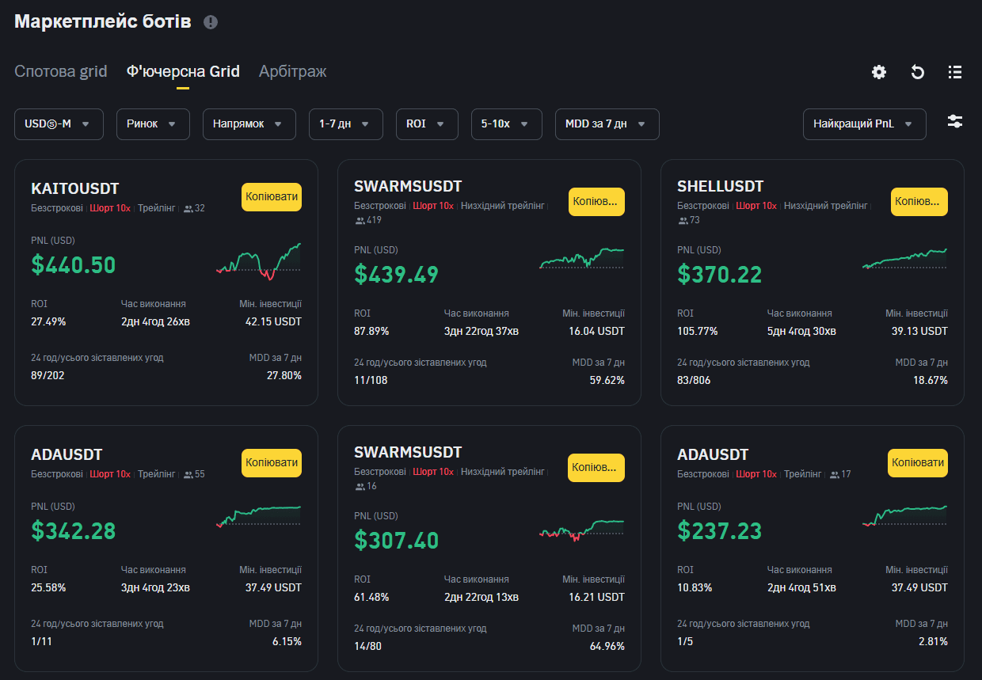Screen dimensions: 982x680
Task: Click the $370.22 PNL value
Action: (x=720, y=275)
